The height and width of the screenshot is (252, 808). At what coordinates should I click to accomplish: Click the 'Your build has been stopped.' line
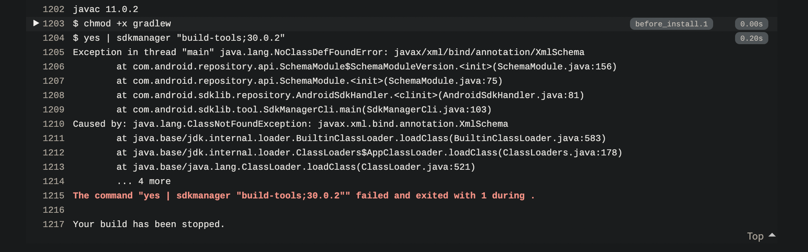click(x=149, y=224)
